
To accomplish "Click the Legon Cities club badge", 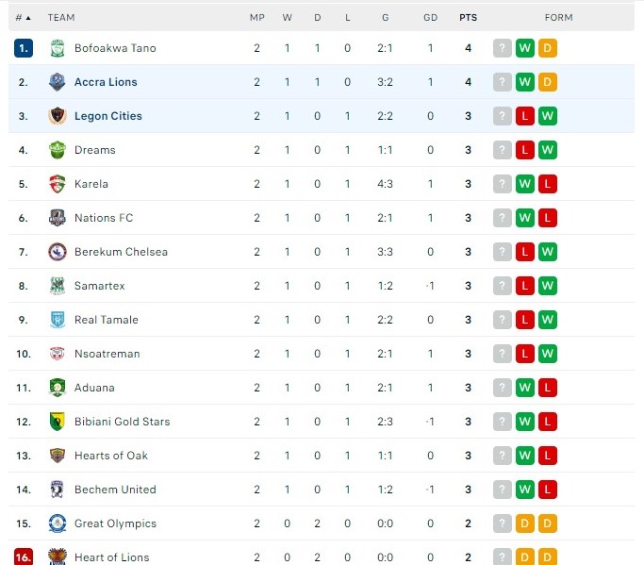I will [57, 116].
